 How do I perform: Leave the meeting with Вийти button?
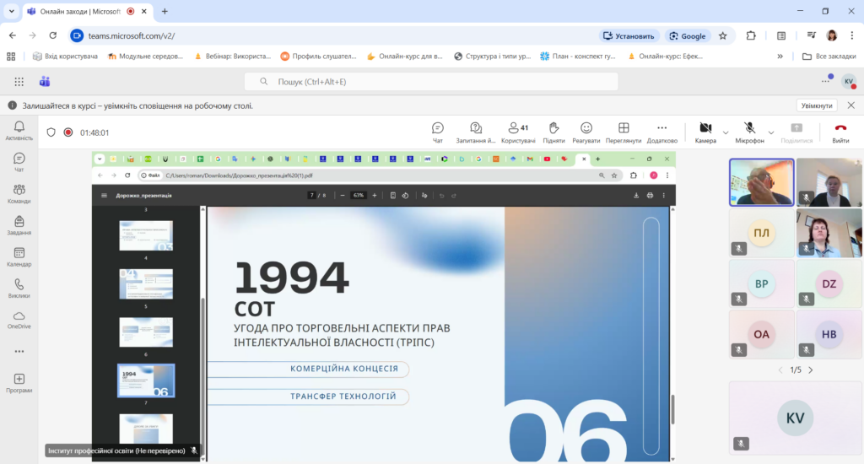pos(840,132)
